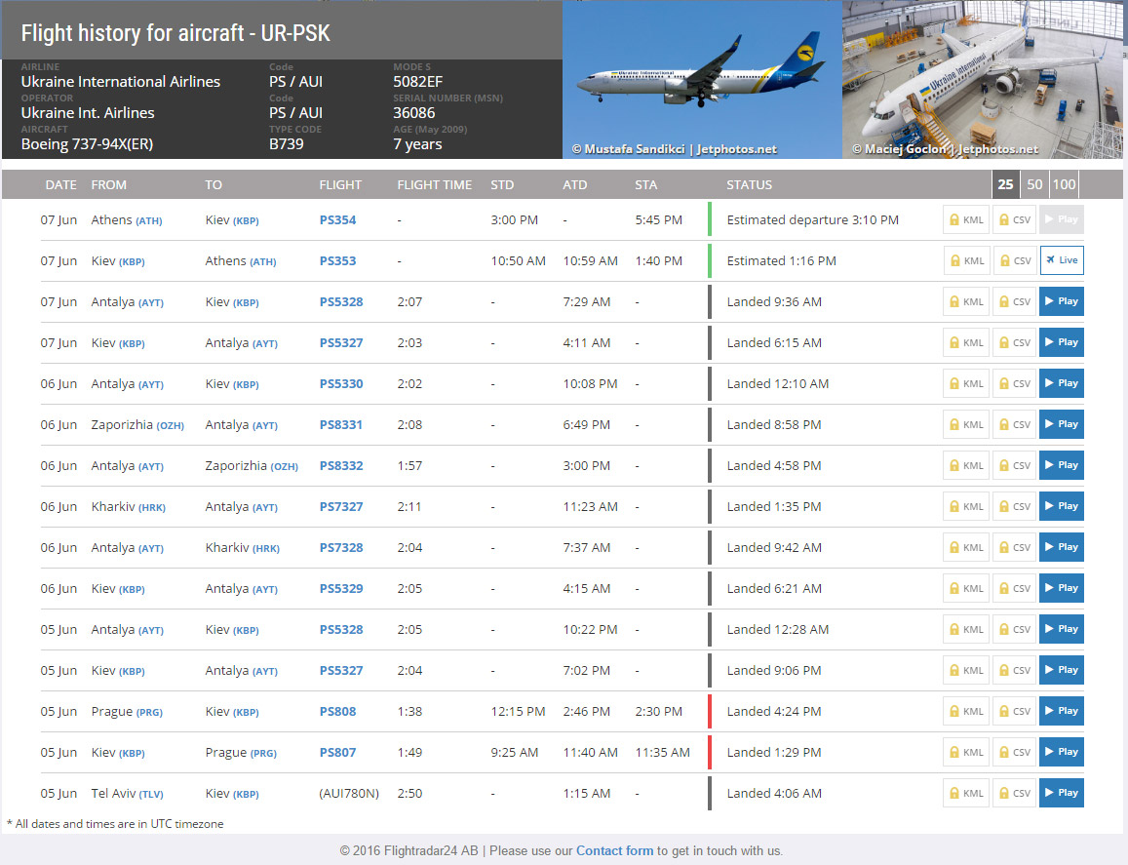Screen dimensions: 1128x865
Task: Open flight PS807 link
Action: point(338,753)
